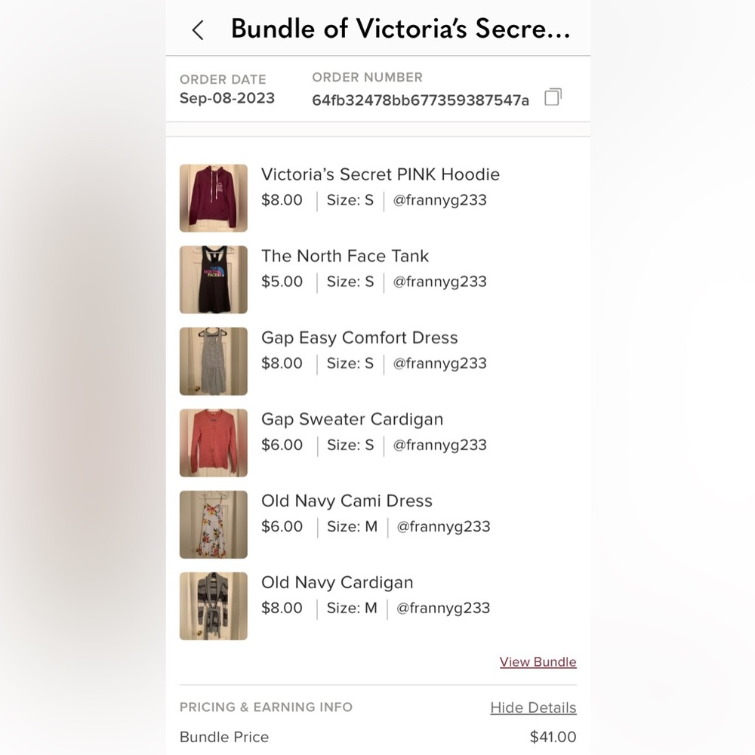Click the View Bundle link
This screenshot has height=755, width=755.
pyautogui.click(x=538, y=662)
